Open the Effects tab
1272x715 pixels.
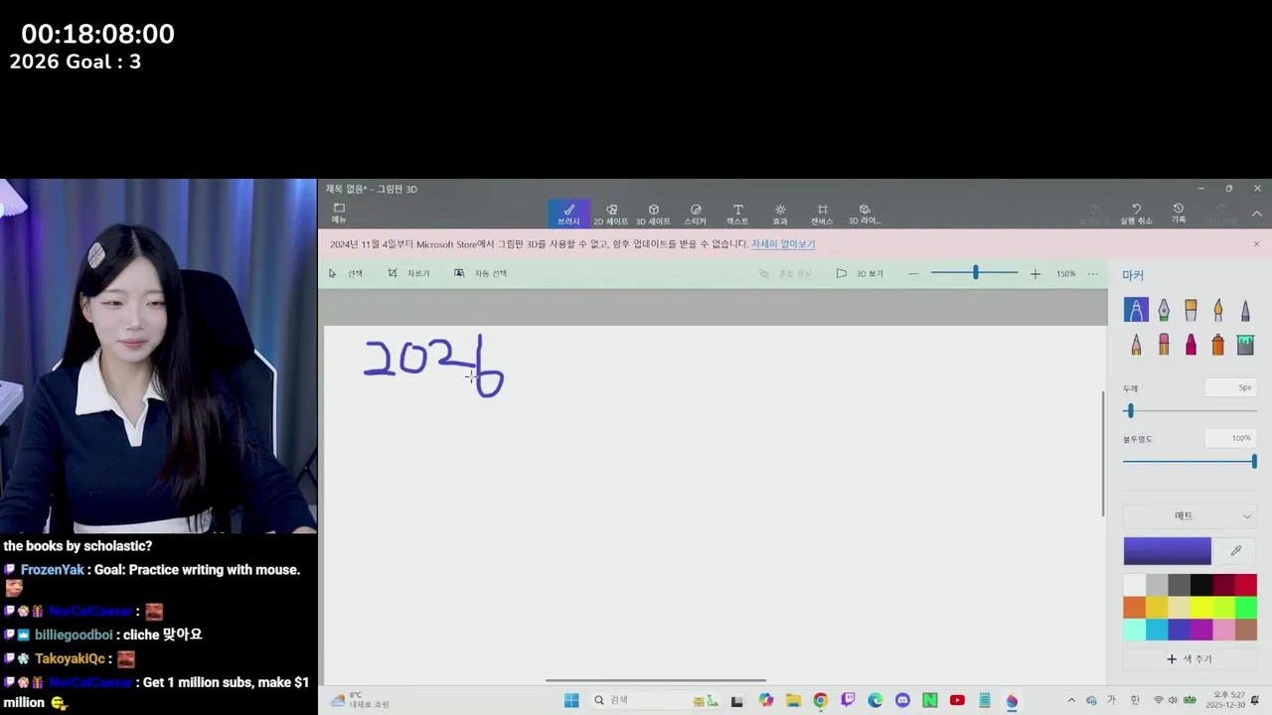(x=780, y=214)
